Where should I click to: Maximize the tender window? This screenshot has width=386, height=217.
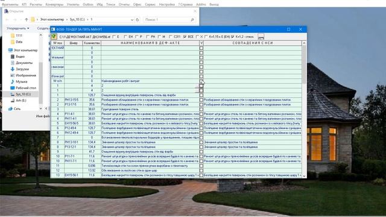(288, 30)
